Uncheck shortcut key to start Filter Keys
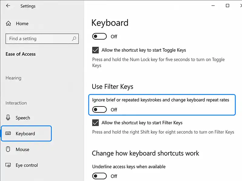 pos(95,123)
